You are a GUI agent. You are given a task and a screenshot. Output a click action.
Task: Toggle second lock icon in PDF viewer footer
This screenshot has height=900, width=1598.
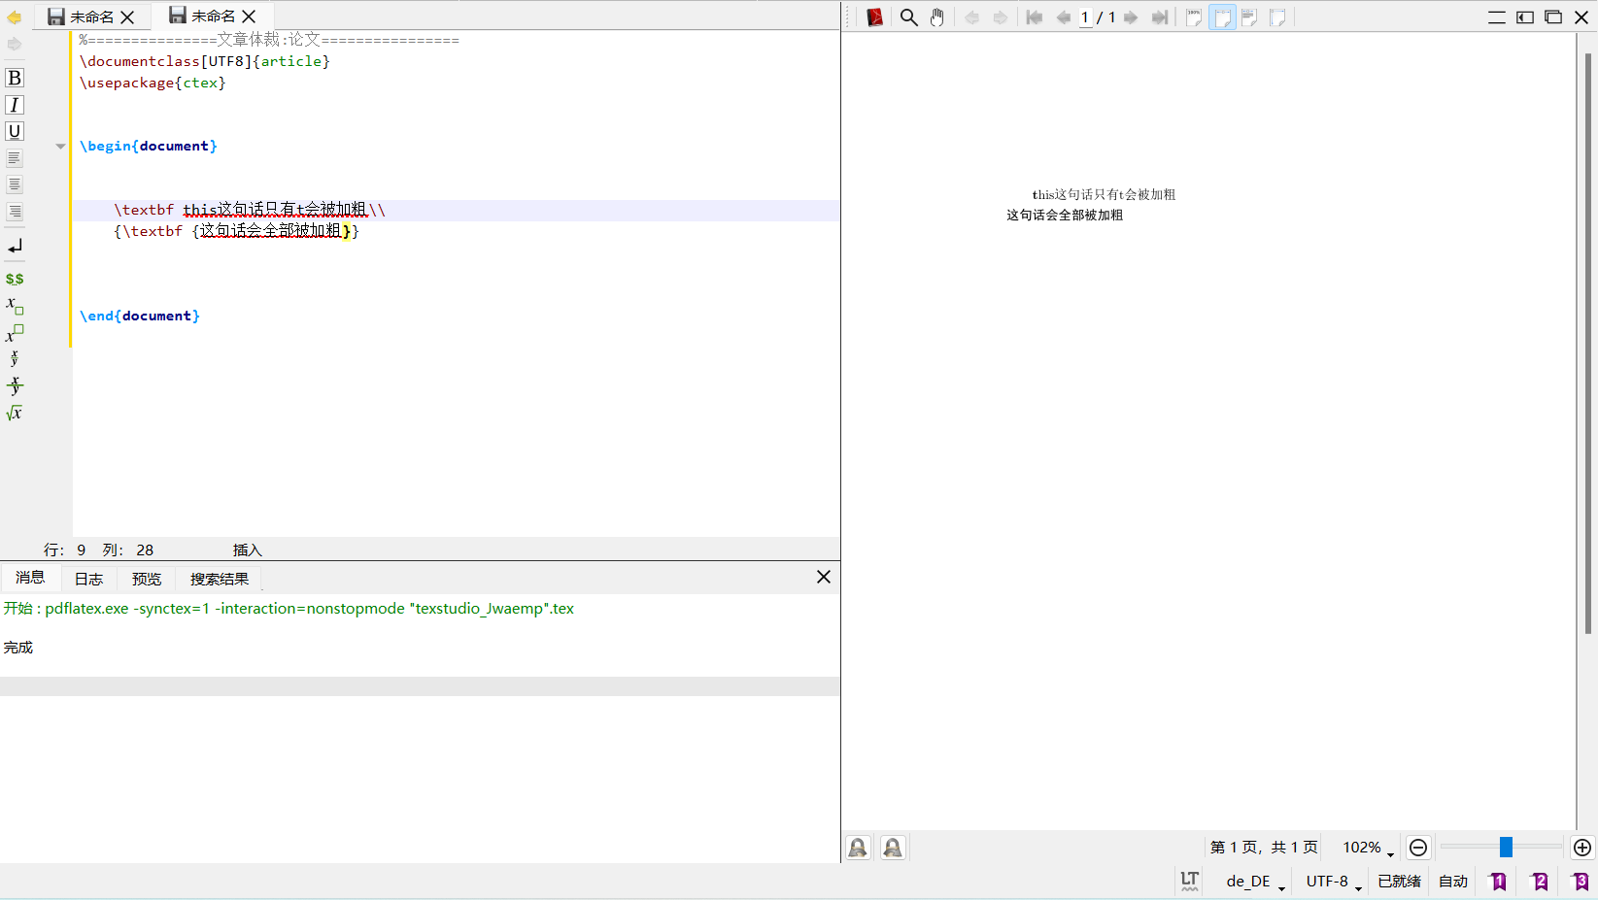click(893, 848)
